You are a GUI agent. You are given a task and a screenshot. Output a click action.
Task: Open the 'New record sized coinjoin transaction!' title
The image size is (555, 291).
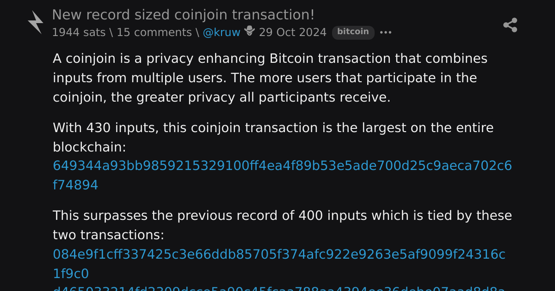point(183,15)
